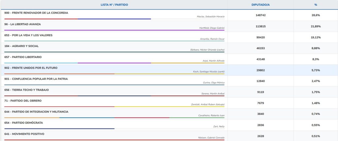
Task: Click the multicolor bar under PARTIDO DE INTEGRACION
Action: click(x=114, y=118)
